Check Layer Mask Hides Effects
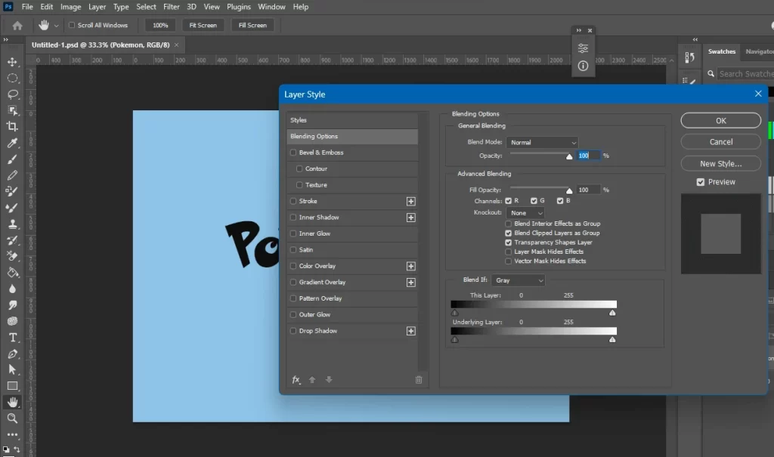Image resolution: width=774 pixels, height=457 pixels. pos(509,252)
